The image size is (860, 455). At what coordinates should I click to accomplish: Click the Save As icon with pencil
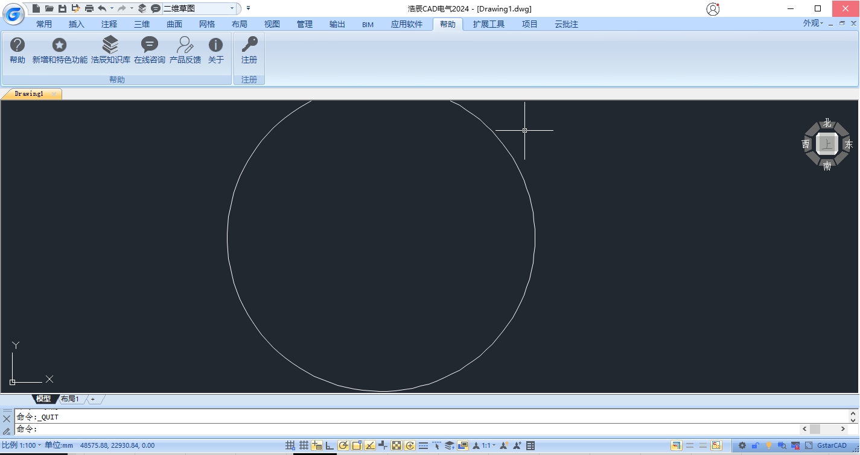tap(75, 8)
